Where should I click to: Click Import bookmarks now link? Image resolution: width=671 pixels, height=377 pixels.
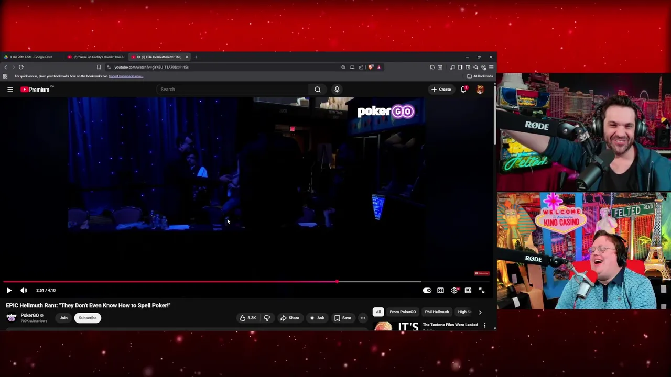[126, 76]
